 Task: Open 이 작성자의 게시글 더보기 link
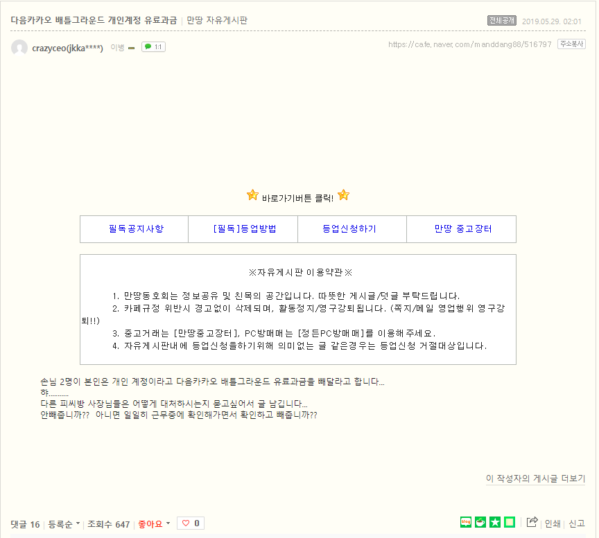coord(535,478)
